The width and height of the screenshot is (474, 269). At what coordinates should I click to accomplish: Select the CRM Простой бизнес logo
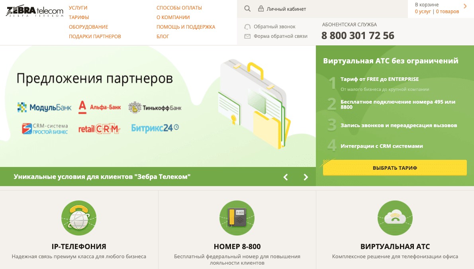tap(45, 129)
